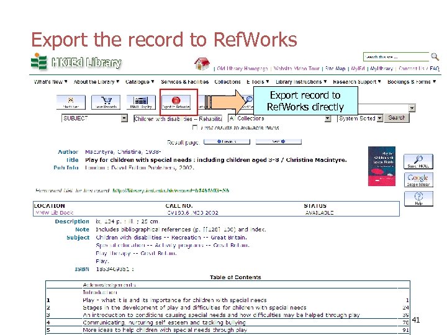Expand the What's New menu
This screenshot has width=447, height=335.
click(x=51, y=82)
